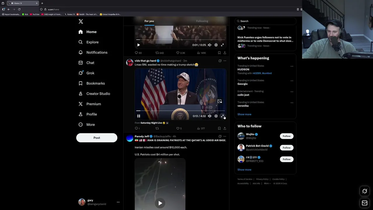Click the Post button
Image resolution: width=373 pixels, height=210 pixels.
pyautogui.click(x=97, y=138)
